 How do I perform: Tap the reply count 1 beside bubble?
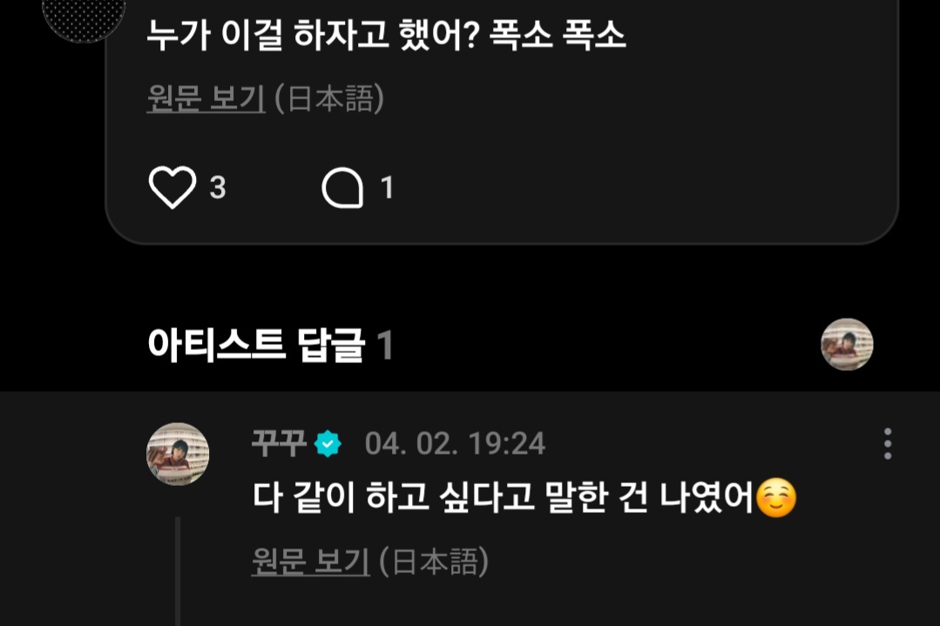tap(387, 187)
